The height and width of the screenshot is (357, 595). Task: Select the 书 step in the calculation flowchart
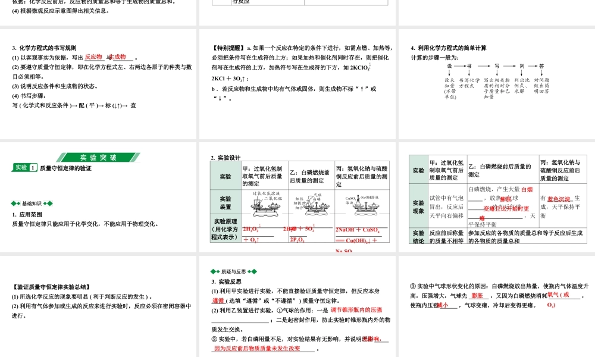pos(469,65)
